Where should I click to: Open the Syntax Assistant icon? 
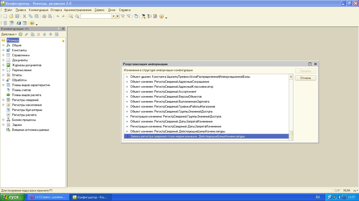coord(143,16)
